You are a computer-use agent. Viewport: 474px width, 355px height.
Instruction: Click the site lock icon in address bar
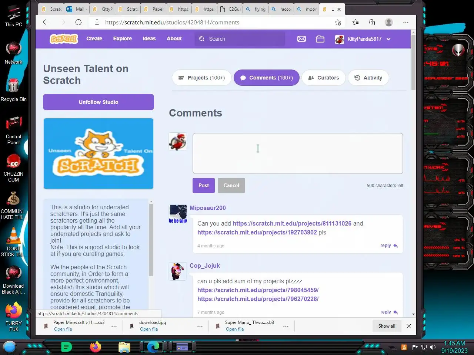pyautogui.click(x=97, y=22)
